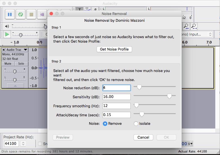Mute the audio track
Viewport: 220px width, 155px height.
click(8, 64)
